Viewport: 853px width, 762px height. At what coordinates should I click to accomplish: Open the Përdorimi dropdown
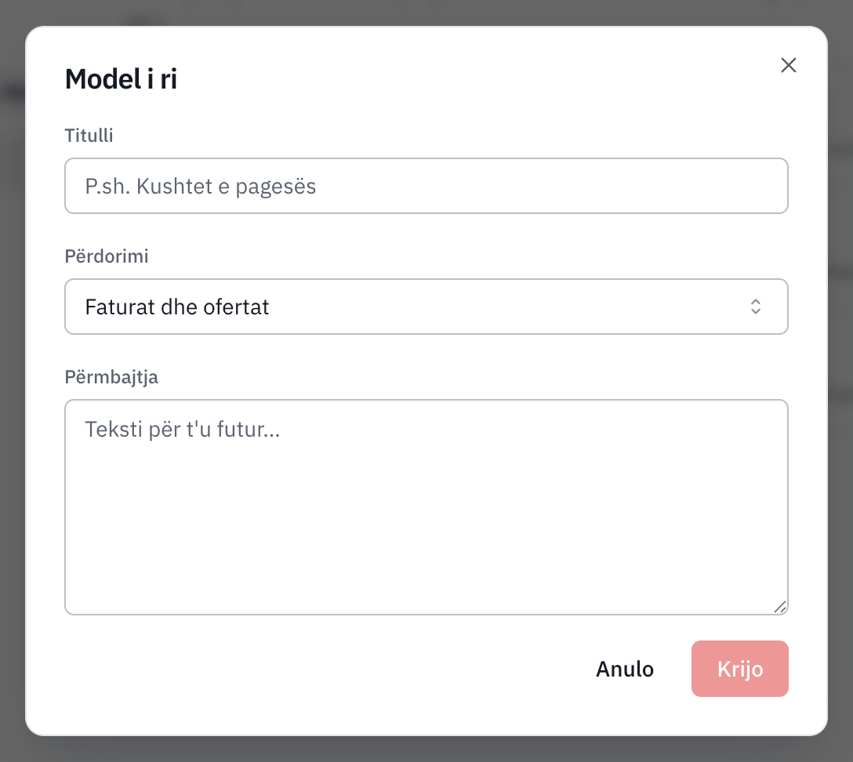pos(426,307)
